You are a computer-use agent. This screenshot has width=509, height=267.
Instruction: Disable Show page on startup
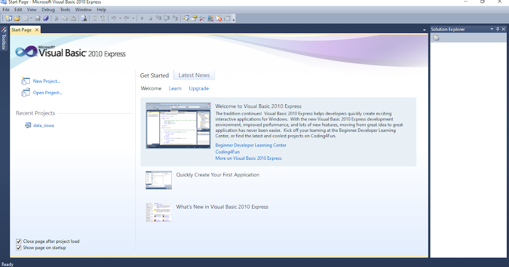coord(18,248)
